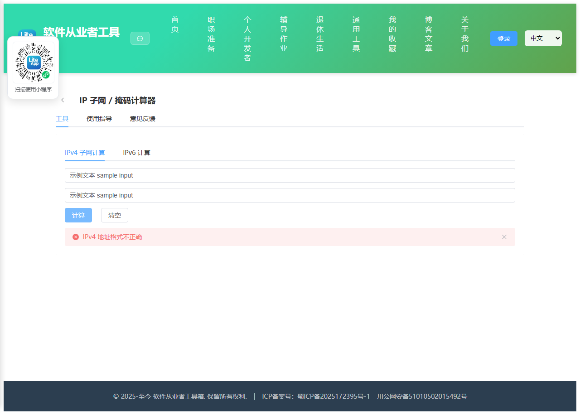Viewport: 580px width, 415px height.
Task: Click the 计算 button
Action: coord(78,215)
